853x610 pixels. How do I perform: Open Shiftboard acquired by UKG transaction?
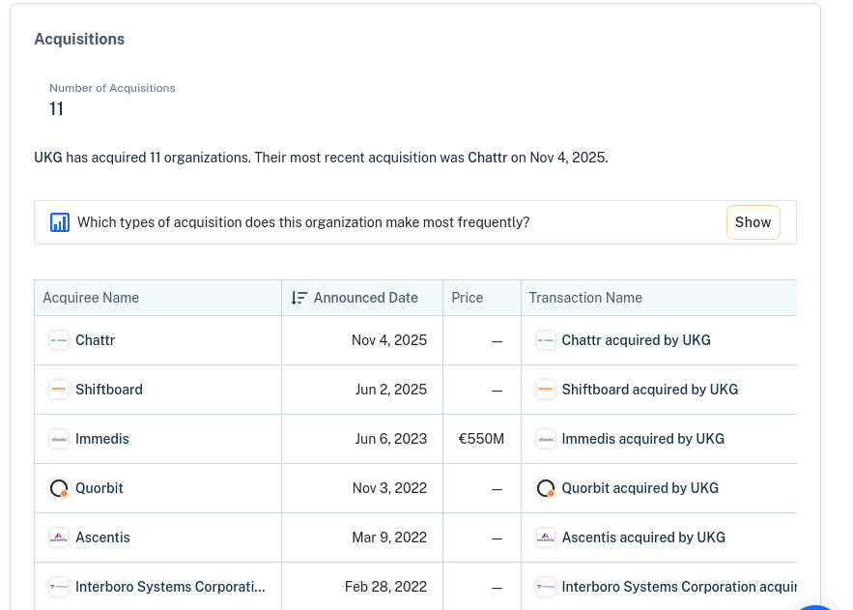pyautogui.click(x=649, y=390)
